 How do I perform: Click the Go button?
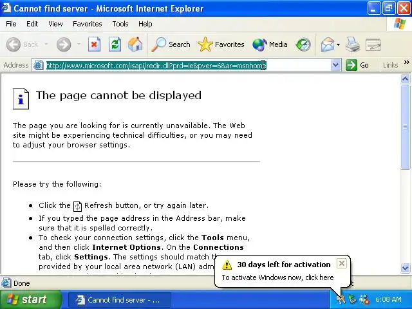coord(357,65)
